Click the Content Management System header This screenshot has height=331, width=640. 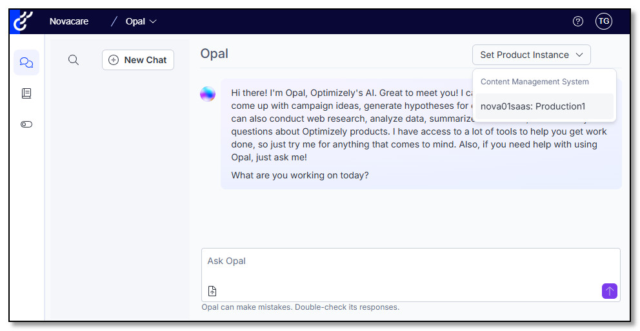click(535, 82)
